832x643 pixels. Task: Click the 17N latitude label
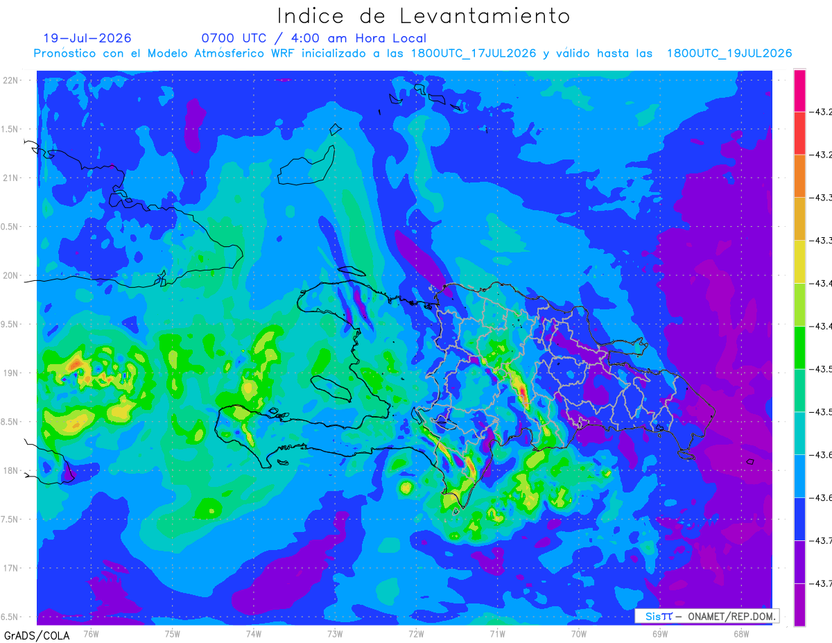(x=12, y=568)
